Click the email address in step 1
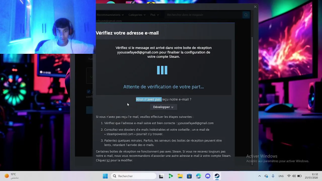 click(195, 123)
